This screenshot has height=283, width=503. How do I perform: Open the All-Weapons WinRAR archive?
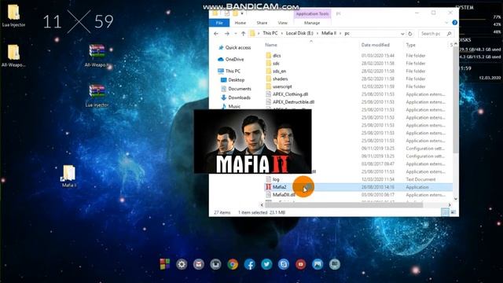(97, 56)
